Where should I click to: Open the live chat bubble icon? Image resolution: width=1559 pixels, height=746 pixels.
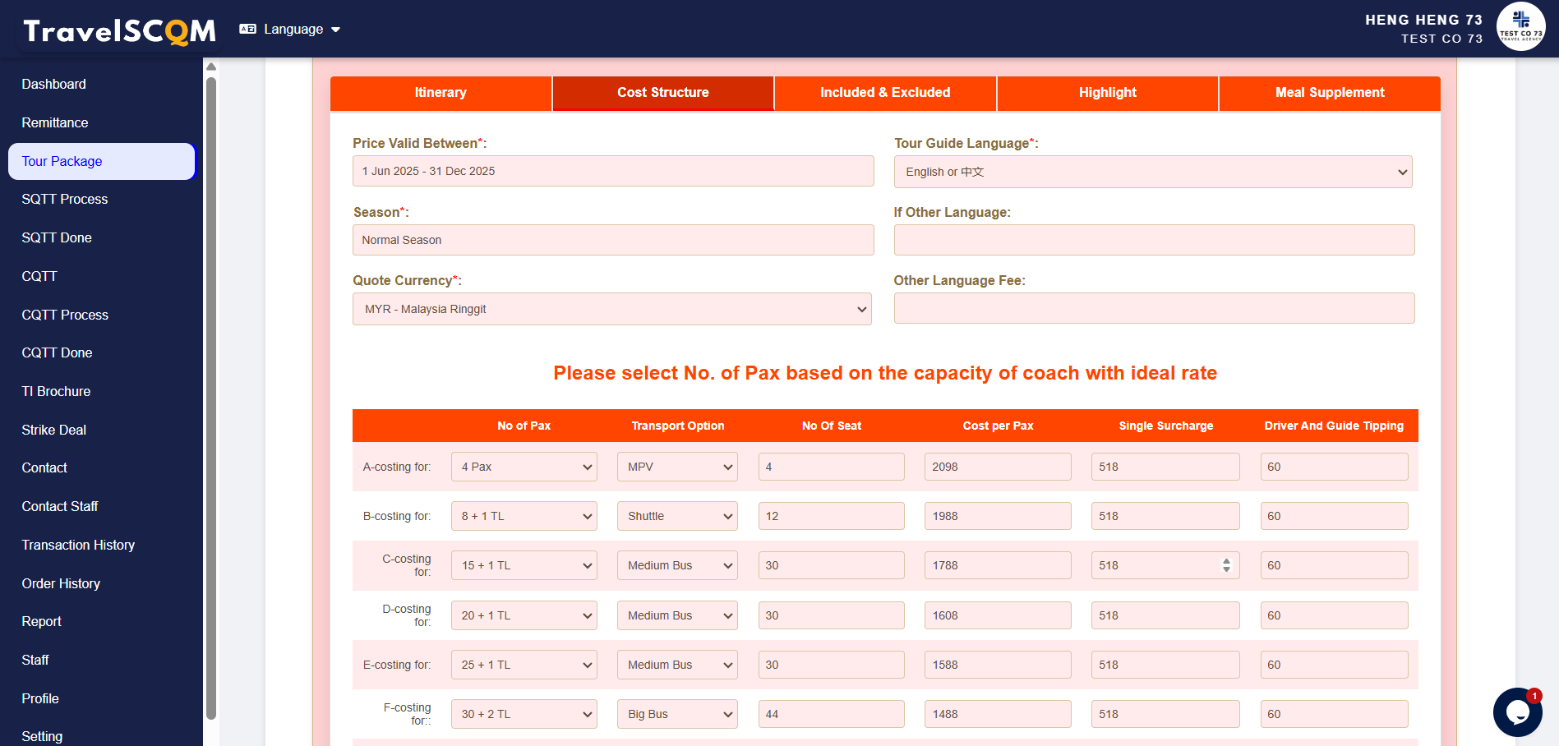(1516, 711)
